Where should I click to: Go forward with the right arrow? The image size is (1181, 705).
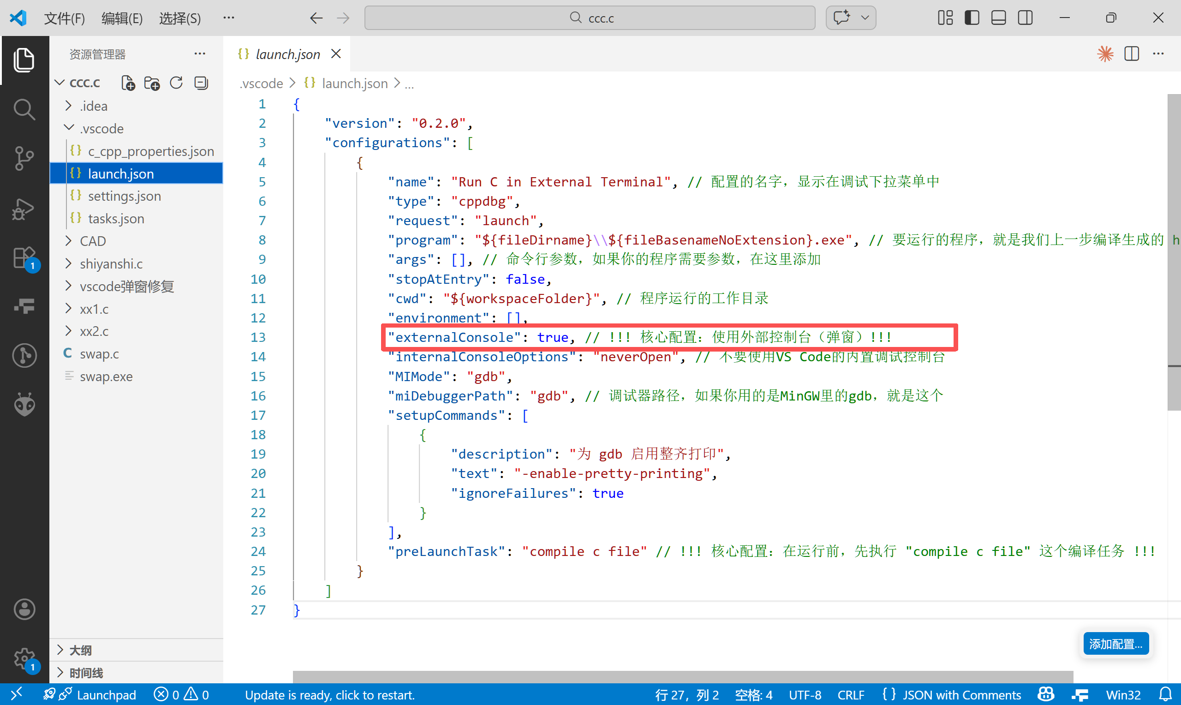pos(343,18)
